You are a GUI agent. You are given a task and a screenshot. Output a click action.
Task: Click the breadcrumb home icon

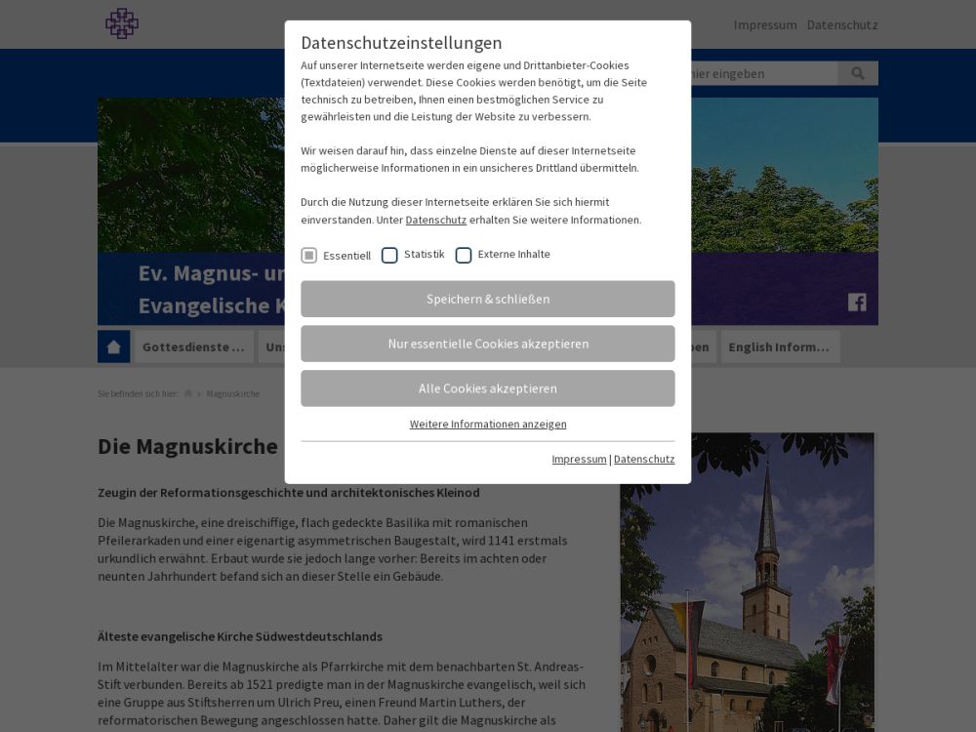[188, 393]
